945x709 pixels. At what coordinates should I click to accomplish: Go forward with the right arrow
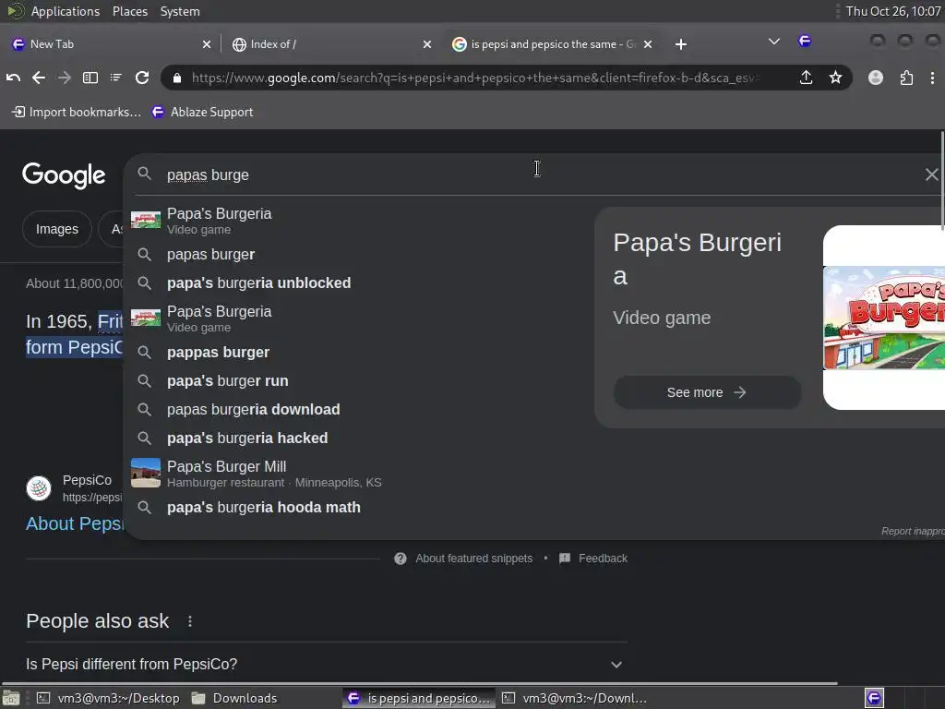65,78
